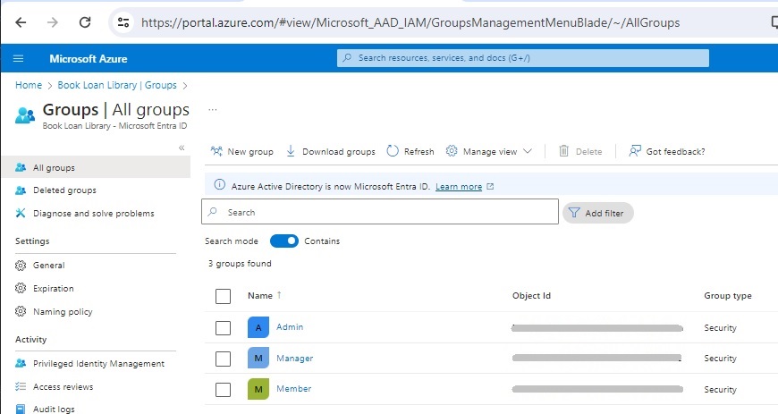
Task: Click the Manager group avatar icon
Action: coord(258,358)
